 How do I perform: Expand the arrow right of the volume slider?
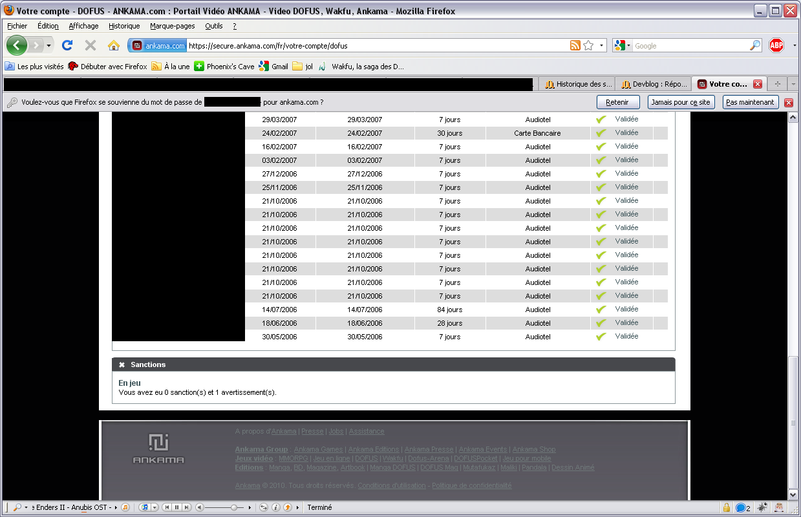click(250, 507)
